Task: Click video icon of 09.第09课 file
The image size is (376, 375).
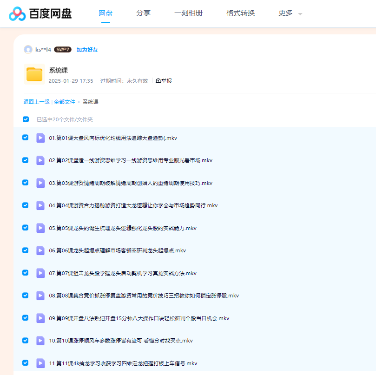Action: [x=40, y=318]
